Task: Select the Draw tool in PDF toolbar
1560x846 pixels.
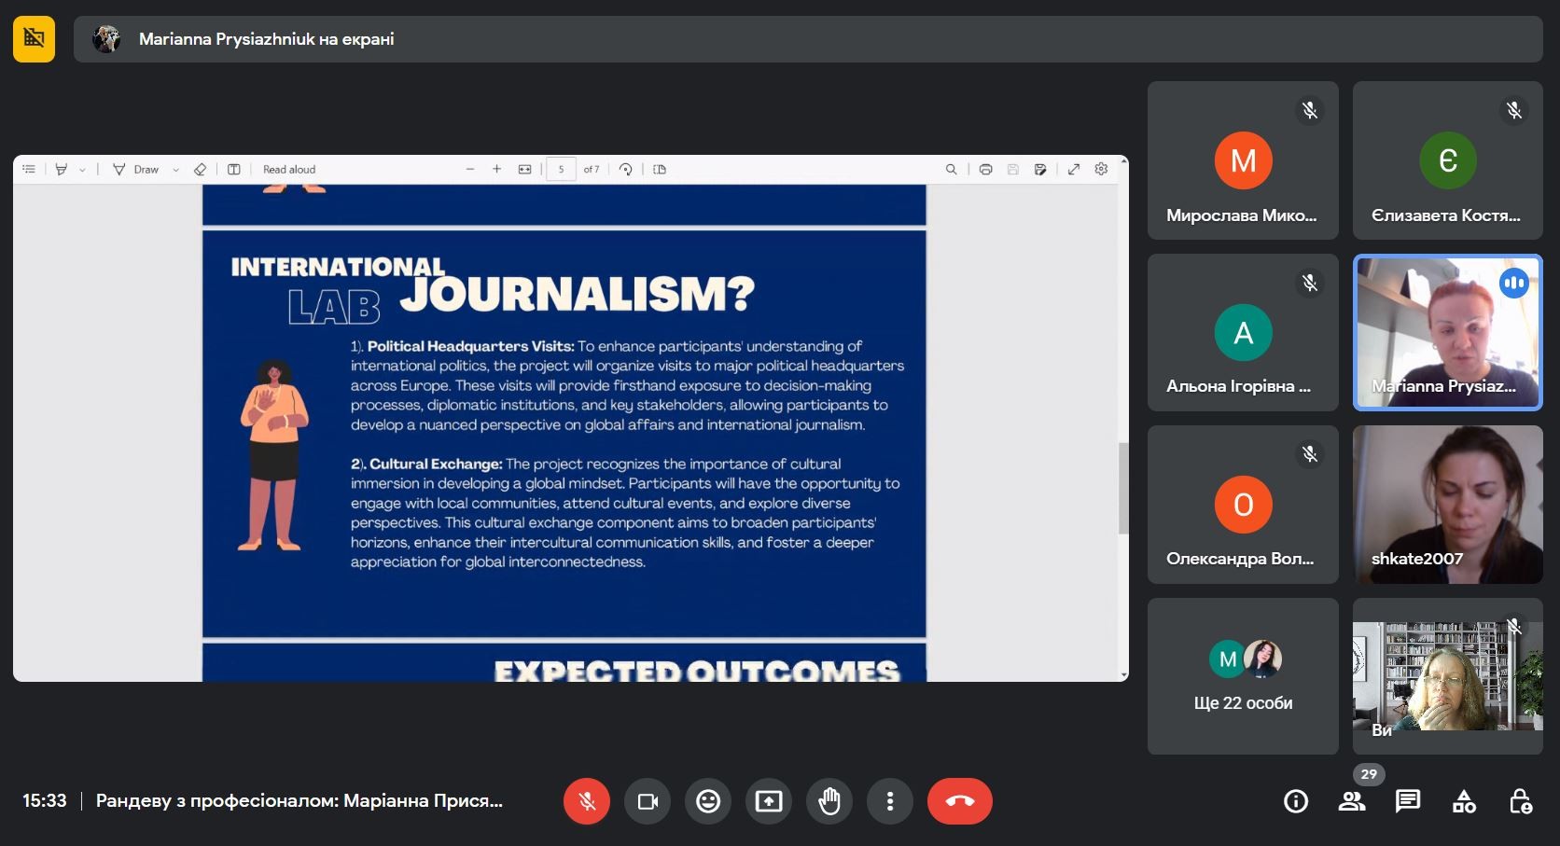Action: pos(136,170)
